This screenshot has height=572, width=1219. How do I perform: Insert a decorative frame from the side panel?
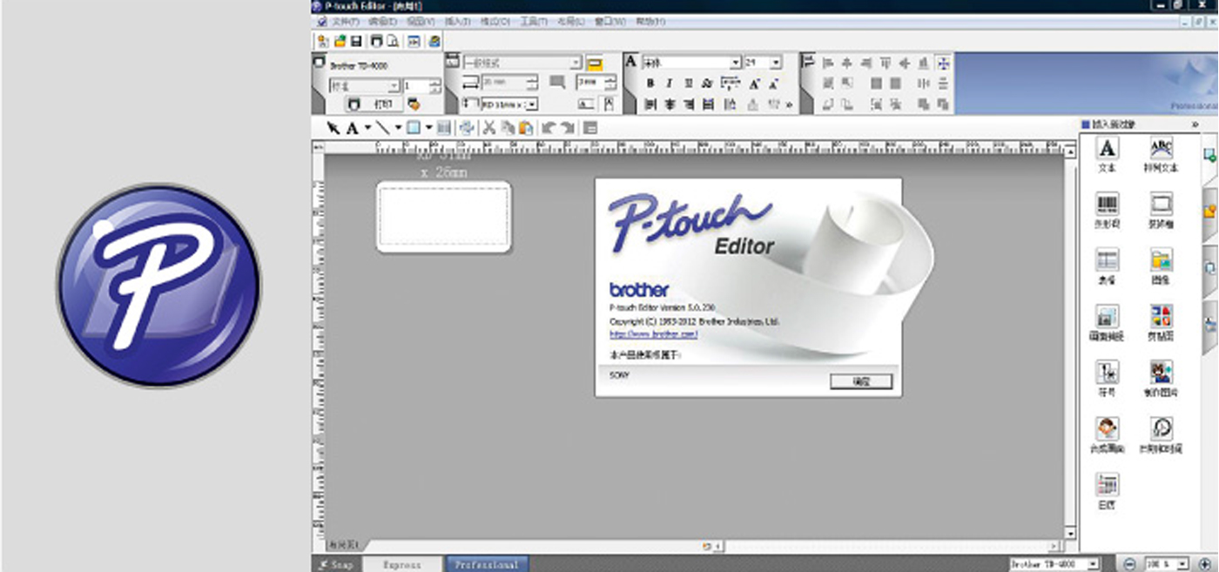[x=1162, y=211]
